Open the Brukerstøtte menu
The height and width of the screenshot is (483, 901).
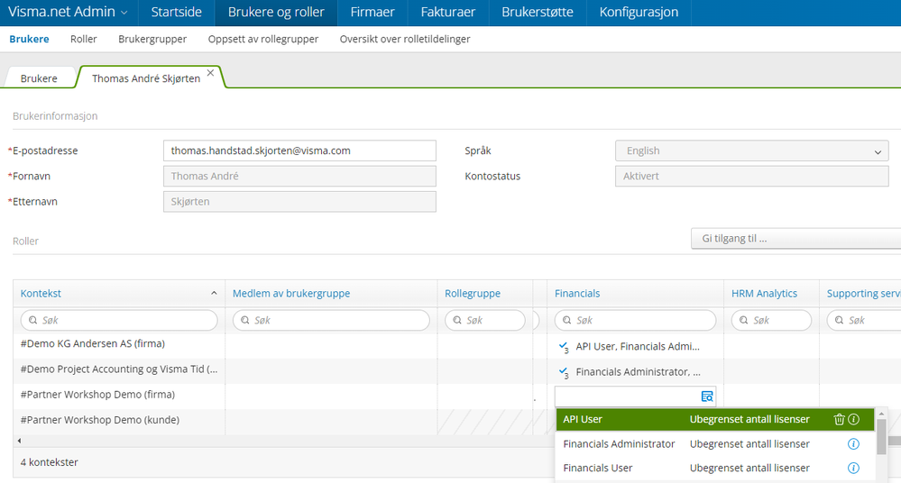tap(538, 12)
